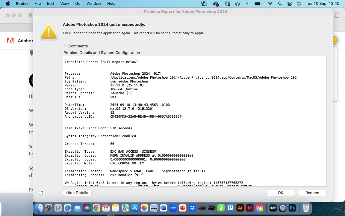This screenshot has height=216, width=345.
Task: Open the Apple menu
Action: point(8,4)
